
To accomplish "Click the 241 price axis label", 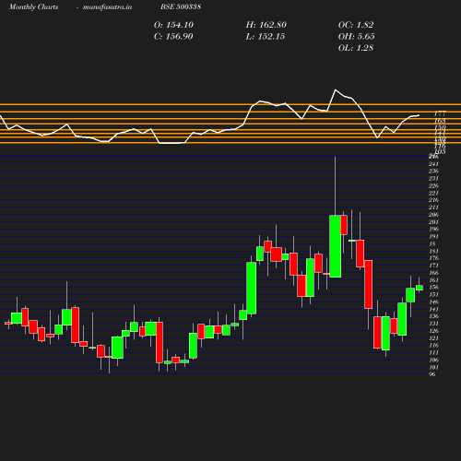I will (x=433, y=164).
